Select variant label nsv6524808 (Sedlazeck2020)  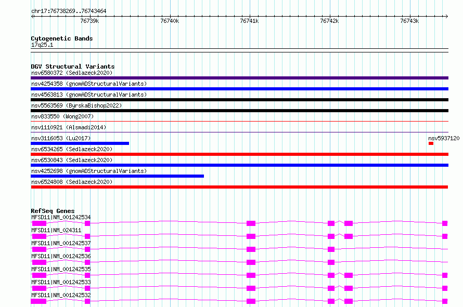pyautogui.click(x=72, y=182)
